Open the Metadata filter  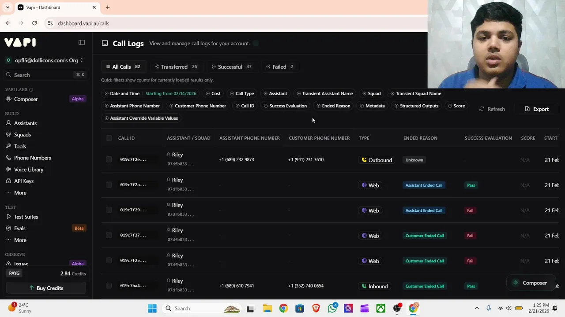tap(372, 106)
